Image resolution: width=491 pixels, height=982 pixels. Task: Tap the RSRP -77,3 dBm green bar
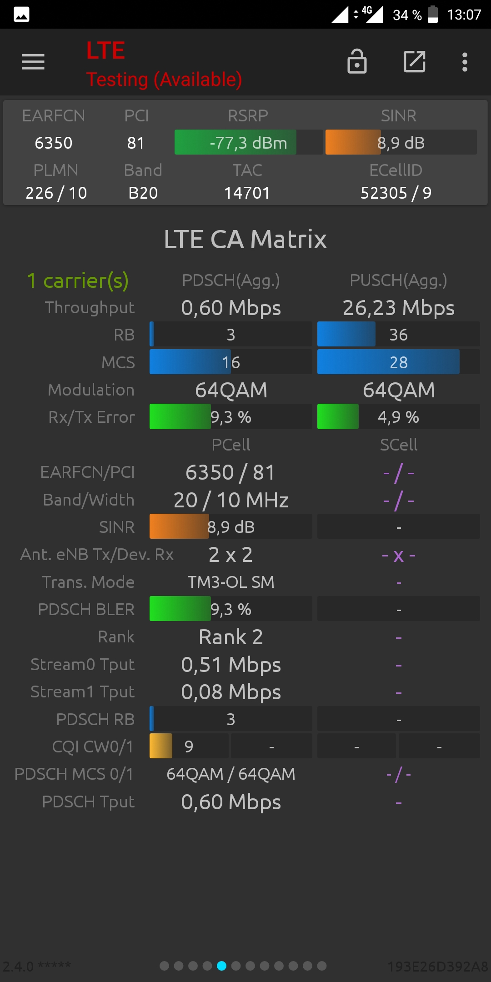249,142
